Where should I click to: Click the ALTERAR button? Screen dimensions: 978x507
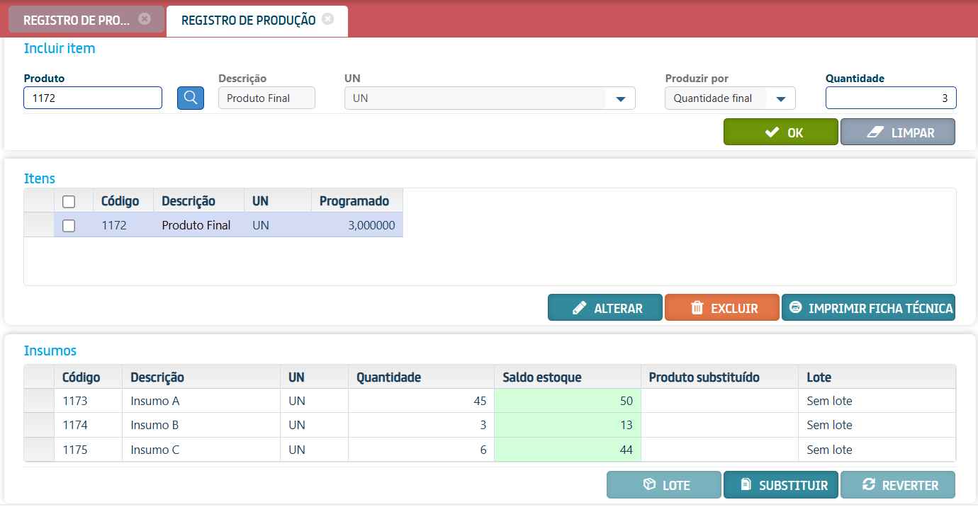coord(605,308)
